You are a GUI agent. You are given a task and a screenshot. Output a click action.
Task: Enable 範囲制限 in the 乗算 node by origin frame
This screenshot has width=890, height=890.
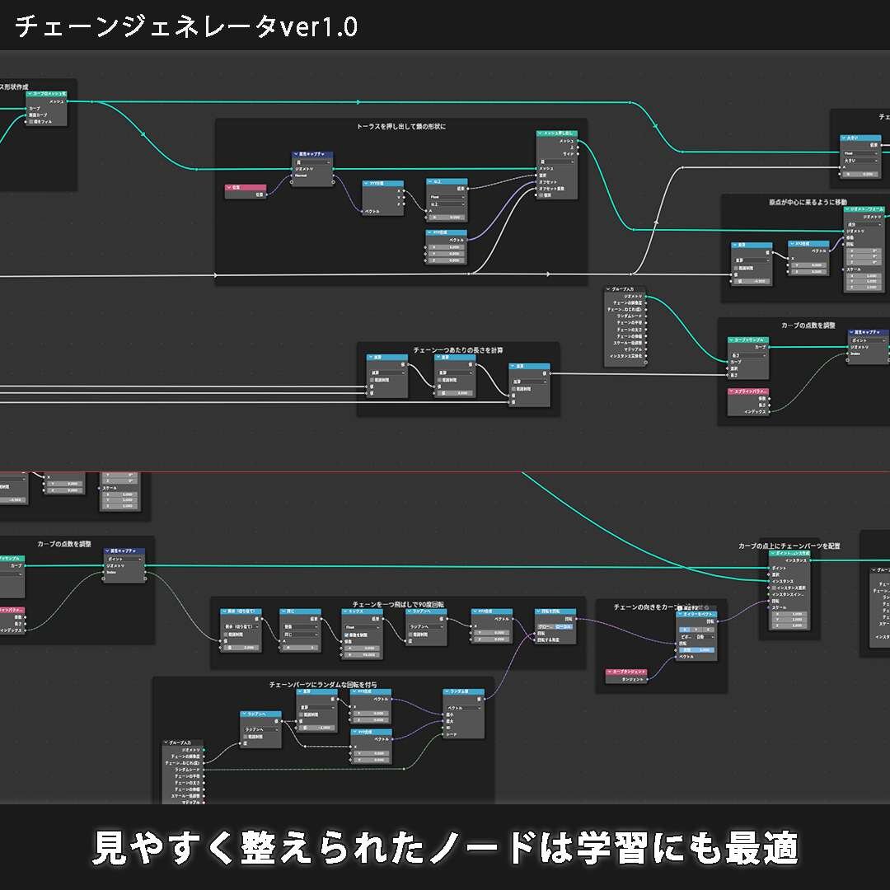(737, 267)
